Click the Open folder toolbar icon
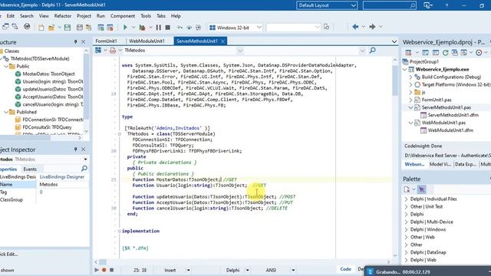The width and height of the screenshot is (491, 276). 51,28
